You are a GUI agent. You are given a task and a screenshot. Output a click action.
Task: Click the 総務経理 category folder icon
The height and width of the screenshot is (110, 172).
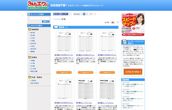tap(30, 29)
